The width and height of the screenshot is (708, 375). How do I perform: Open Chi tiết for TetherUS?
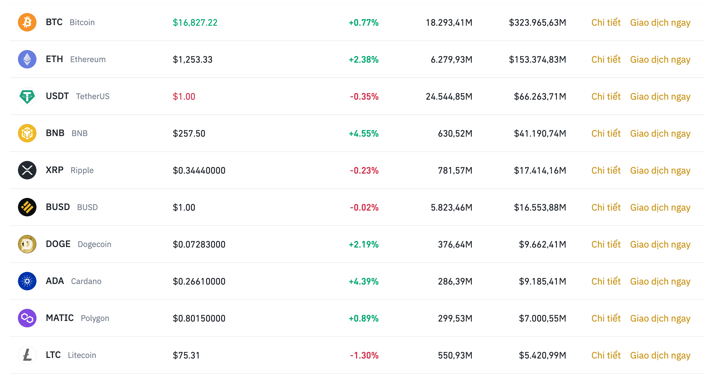pos(606,96)
